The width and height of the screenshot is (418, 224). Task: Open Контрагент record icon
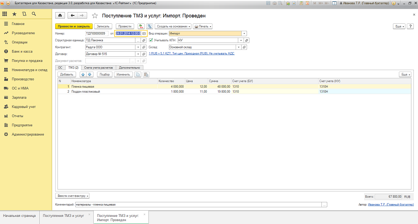tap(144, 47)
